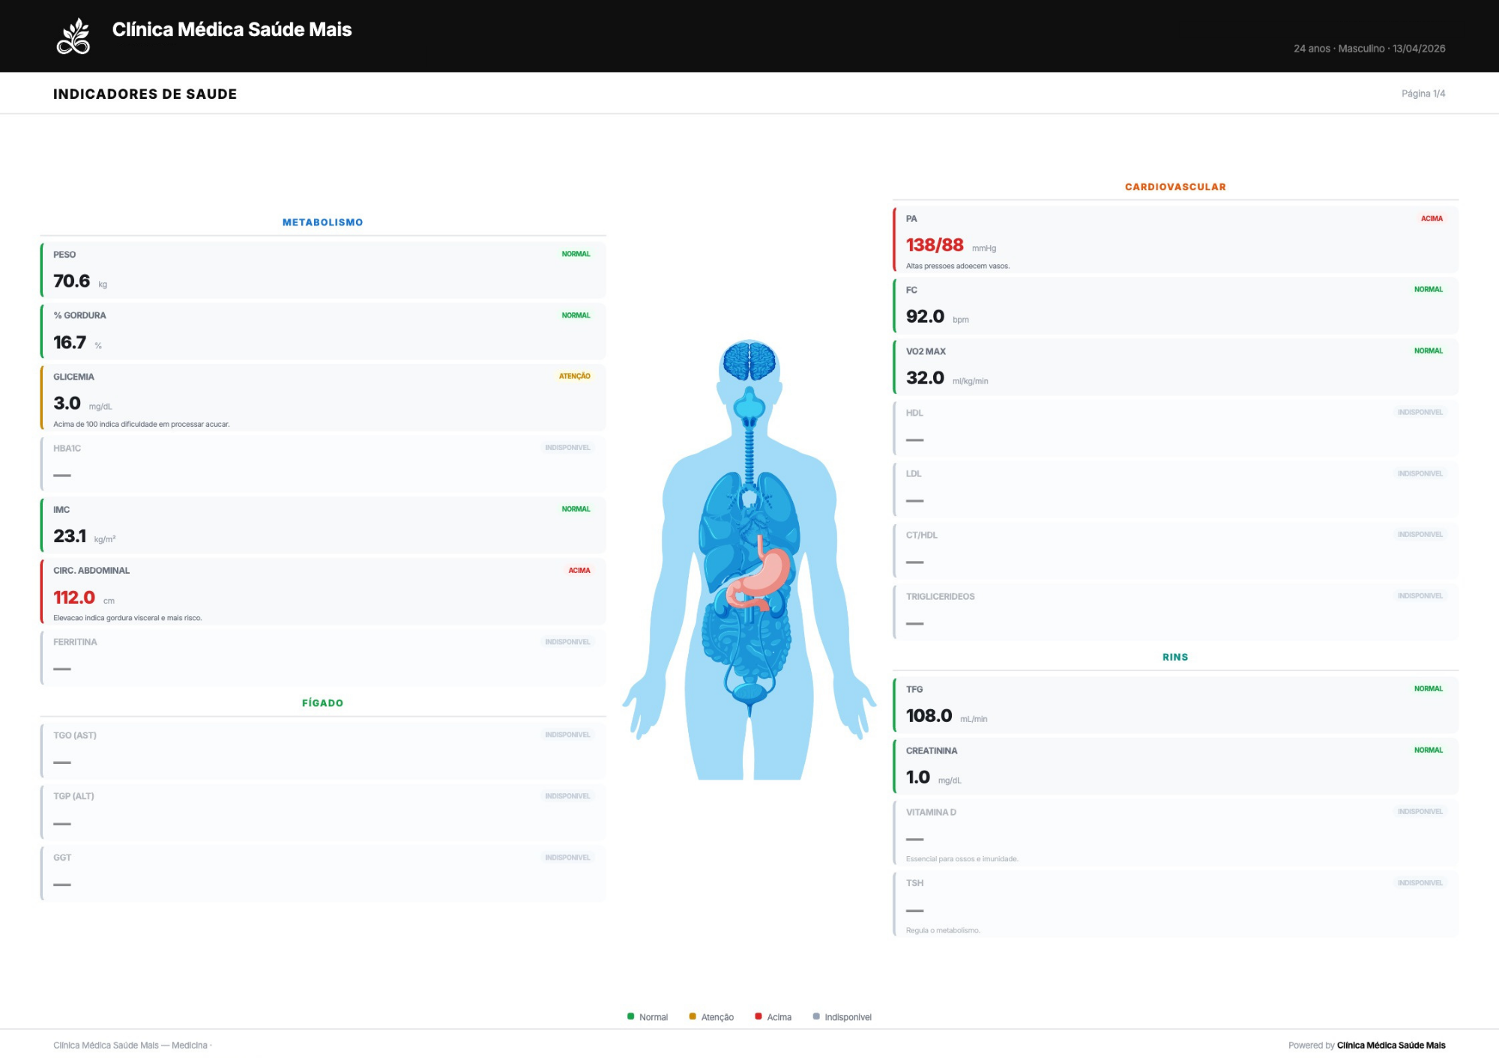Click the red Acima legend marker
Screen dimensions: 1499x1059
tap(758, 1016)
